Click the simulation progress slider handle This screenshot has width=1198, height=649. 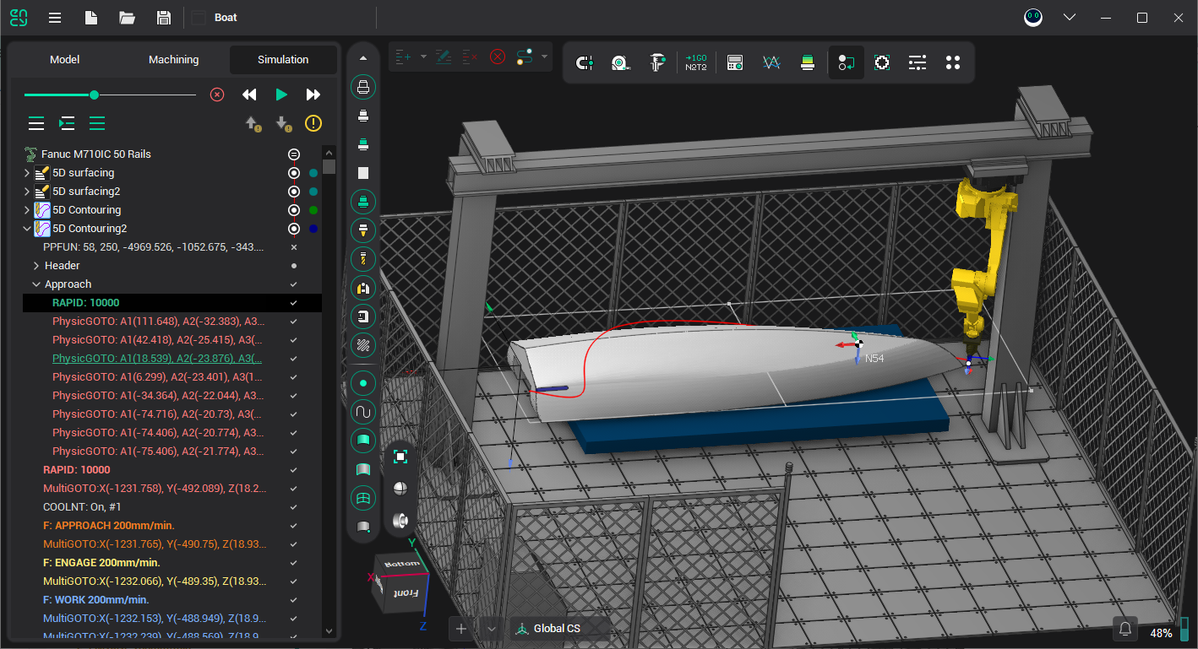point(94,95)
